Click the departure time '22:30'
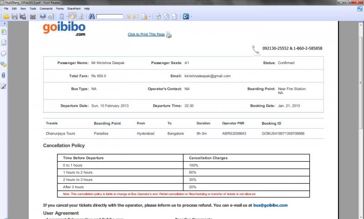 click(x=189, y=106)
